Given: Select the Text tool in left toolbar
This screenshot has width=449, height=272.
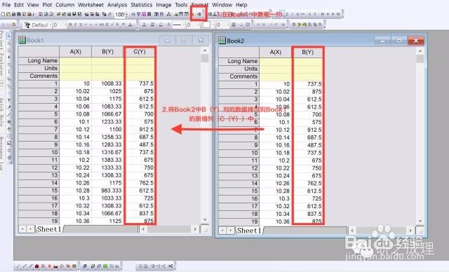Looking at the screenshot, I should pyautogui.click(x=9, y=100).
